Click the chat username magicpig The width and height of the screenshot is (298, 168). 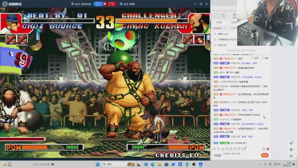pyautogui.click(x=225, y=119)
